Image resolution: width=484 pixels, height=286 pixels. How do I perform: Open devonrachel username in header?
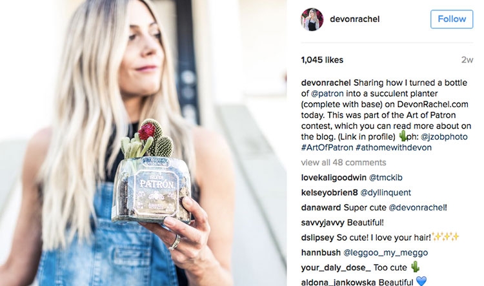point(355,19)
